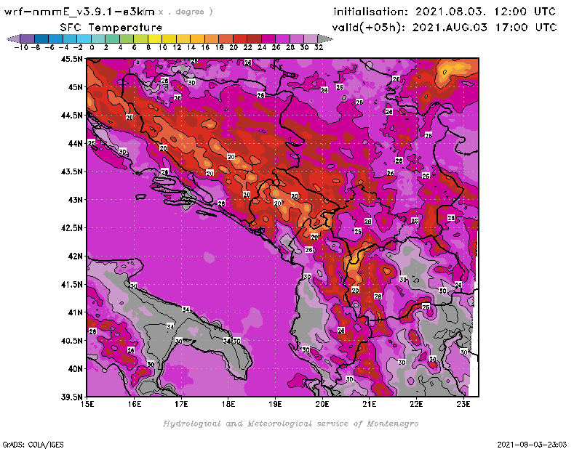Pick the lavender below -10 arrow at legend start

(x=13, y=39)
